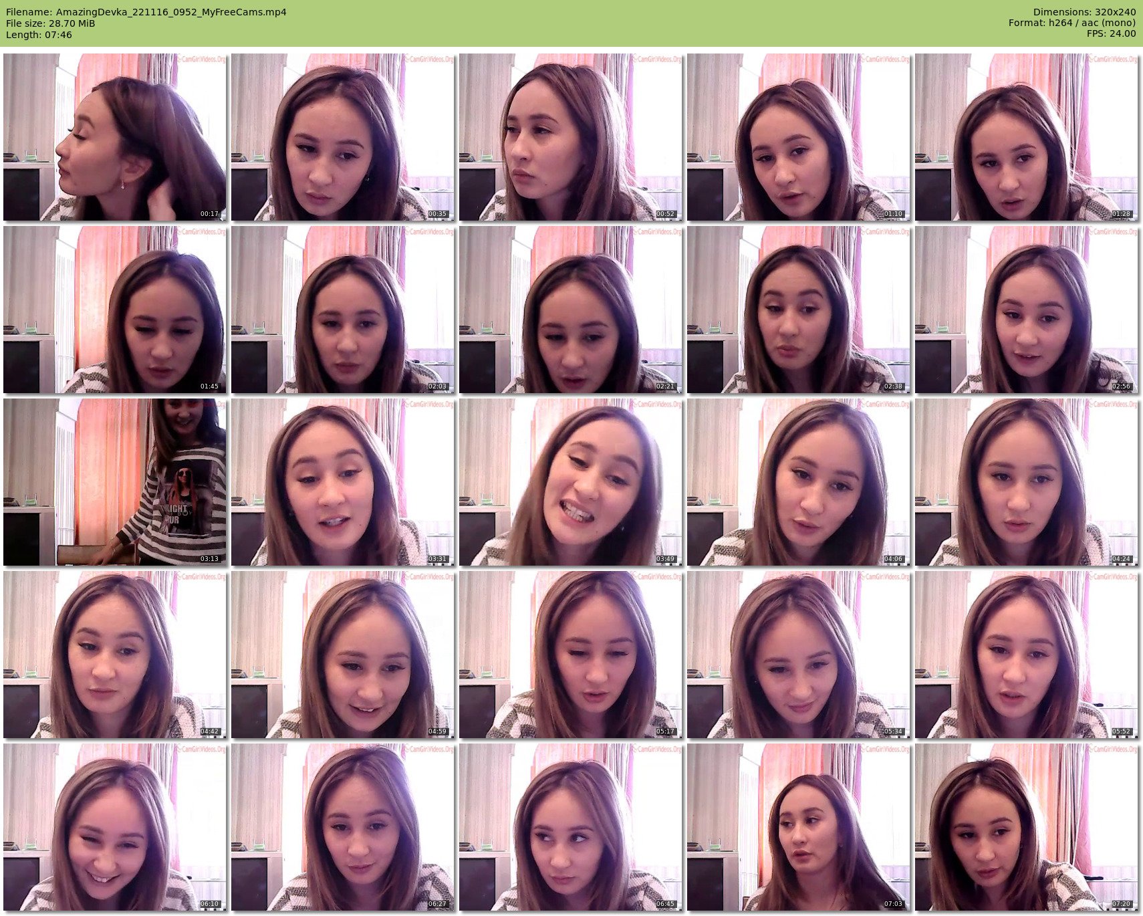Open the thumbnail at 03:49
This screenshot has width=1143, height=916.
pos(571,482)
